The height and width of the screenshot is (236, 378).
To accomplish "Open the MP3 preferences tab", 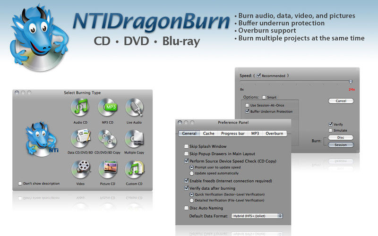I will tap(255, 134).
